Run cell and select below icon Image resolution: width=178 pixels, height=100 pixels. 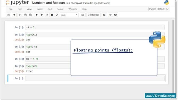tap(47, 15)
